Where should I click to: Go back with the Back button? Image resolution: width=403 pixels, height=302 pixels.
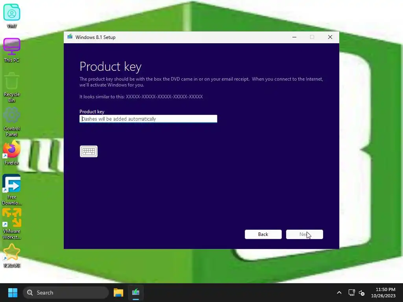[x=263, y=234]
